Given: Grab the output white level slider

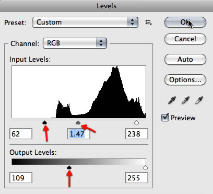Looking at the screenshot, I should point(145,167).
